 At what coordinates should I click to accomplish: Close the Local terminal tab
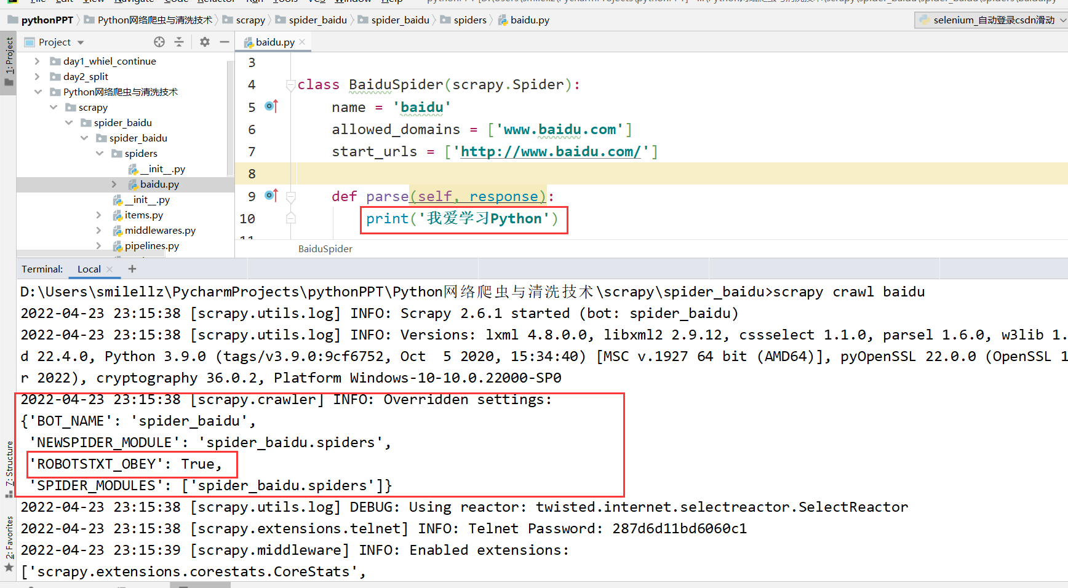110,269
